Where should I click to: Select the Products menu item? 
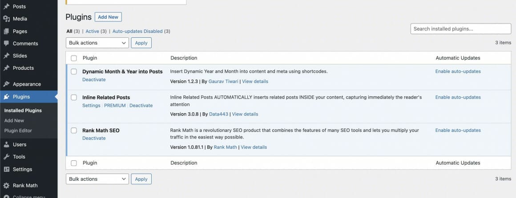tap(23, 68)
